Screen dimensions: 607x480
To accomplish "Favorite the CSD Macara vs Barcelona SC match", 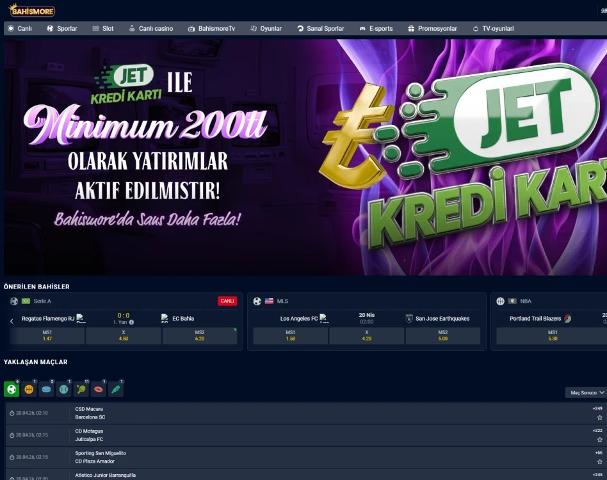I will pyautogui.click(x=600, y=417).
